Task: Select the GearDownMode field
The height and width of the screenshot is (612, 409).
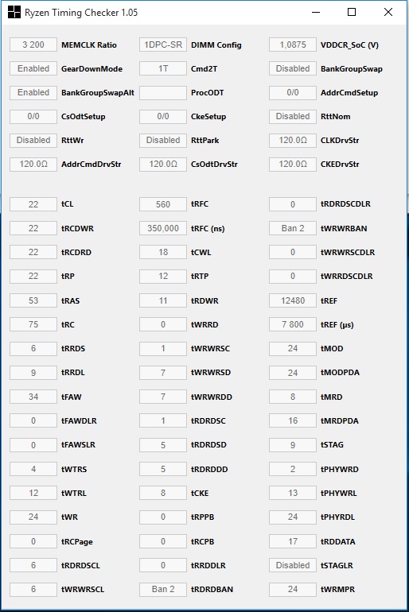Action: [x=33, y=68]
